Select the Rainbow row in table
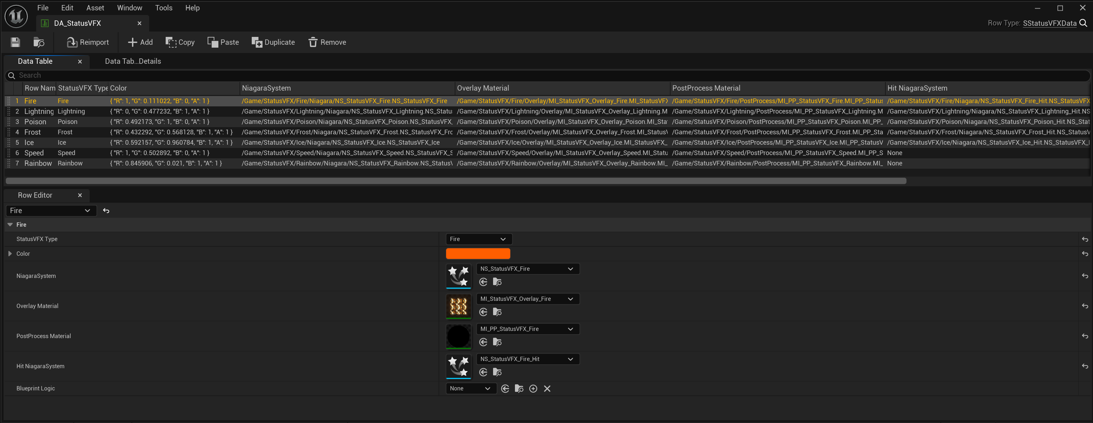Viewport: 1093px width, 423px height. (x=38, y=163)
